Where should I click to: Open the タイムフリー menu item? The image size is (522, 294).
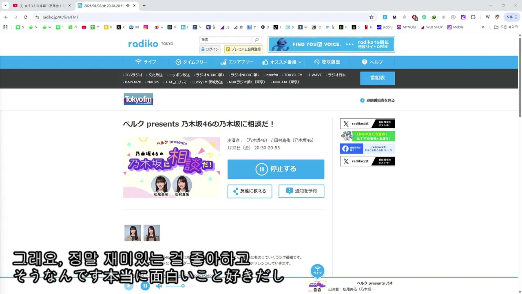[191, 62]
